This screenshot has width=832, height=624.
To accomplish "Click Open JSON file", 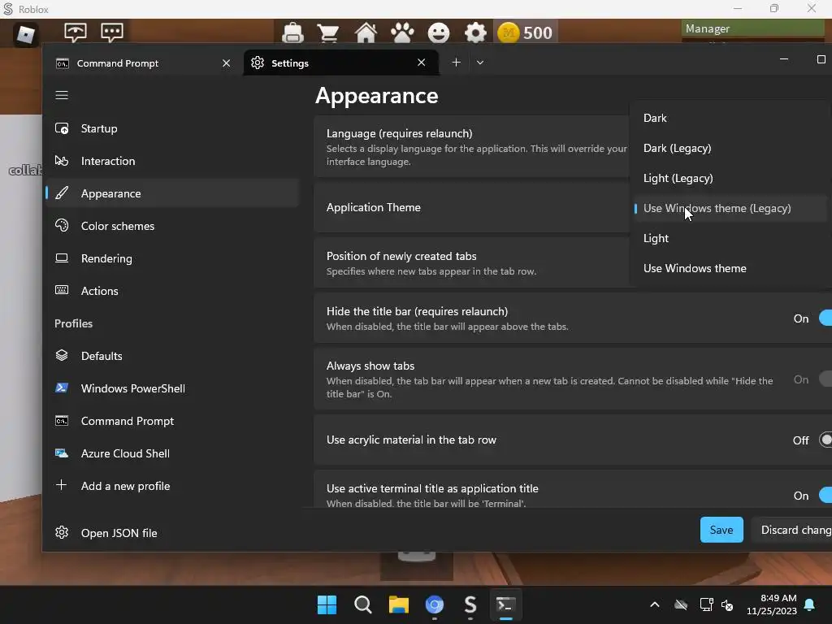I will [172, 533].
